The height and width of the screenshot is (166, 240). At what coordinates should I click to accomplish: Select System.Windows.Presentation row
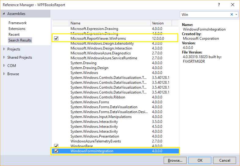pos(115,136)
